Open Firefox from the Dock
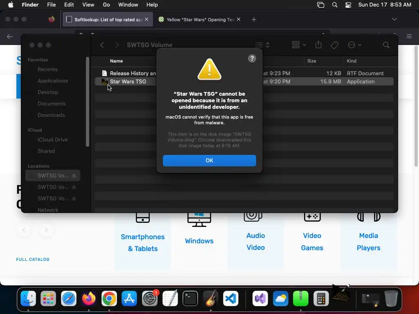 point(89,298)
